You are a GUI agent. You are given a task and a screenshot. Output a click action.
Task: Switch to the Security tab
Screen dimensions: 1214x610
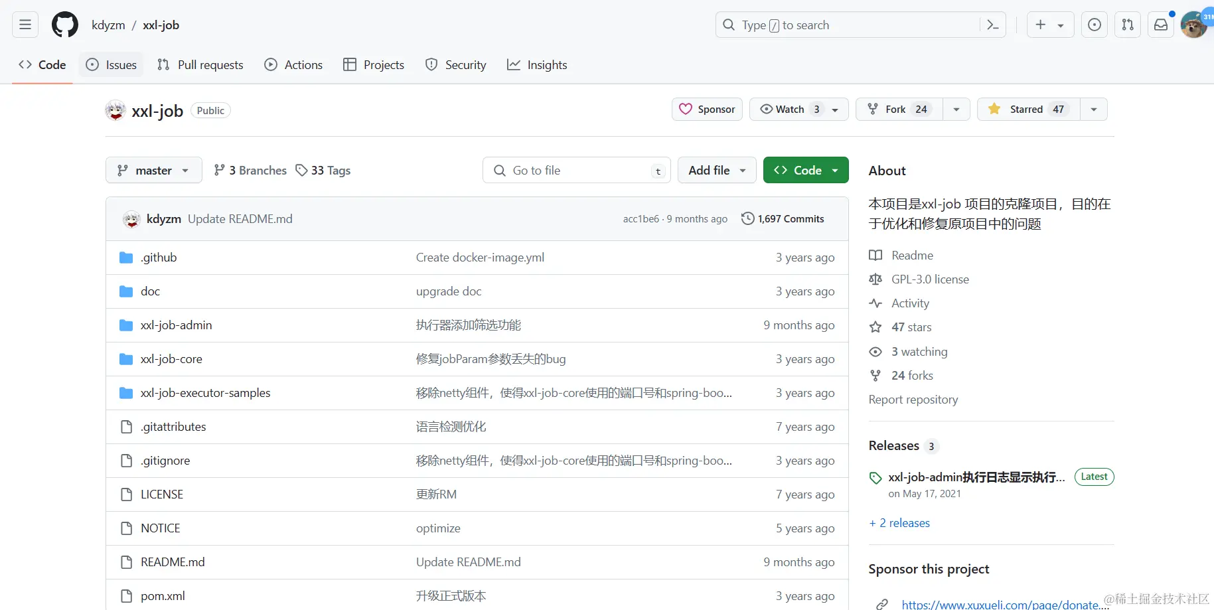tap(456, 65)
